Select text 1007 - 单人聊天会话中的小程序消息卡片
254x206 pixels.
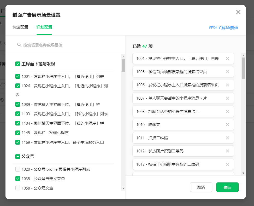point(172,98)
